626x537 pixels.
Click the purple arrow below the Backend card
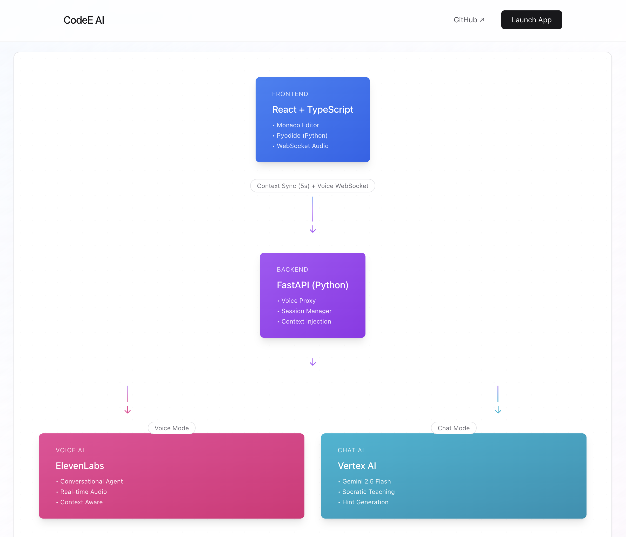(x=313, y=362)
